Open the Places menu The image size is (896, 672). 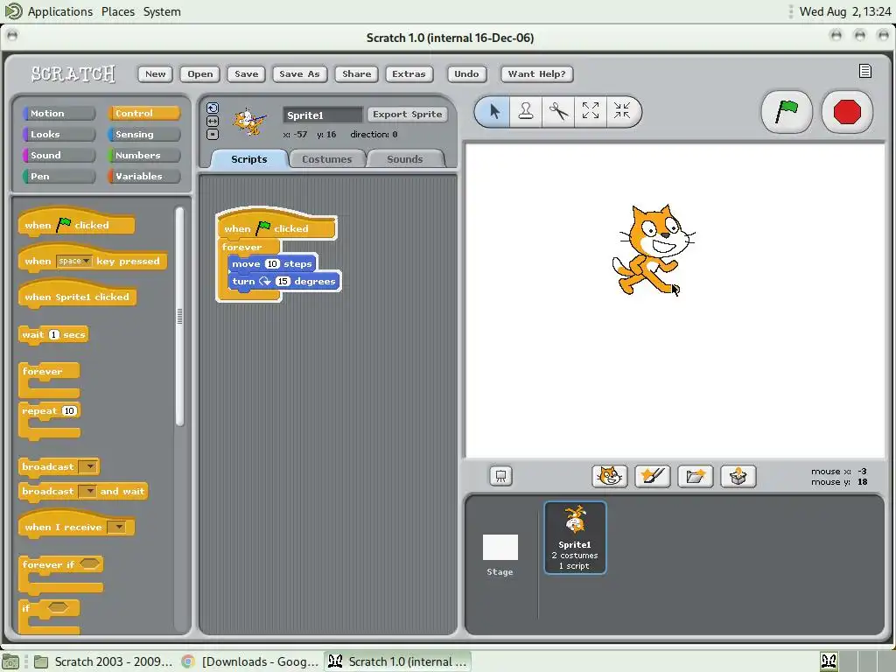coord(118,11)
